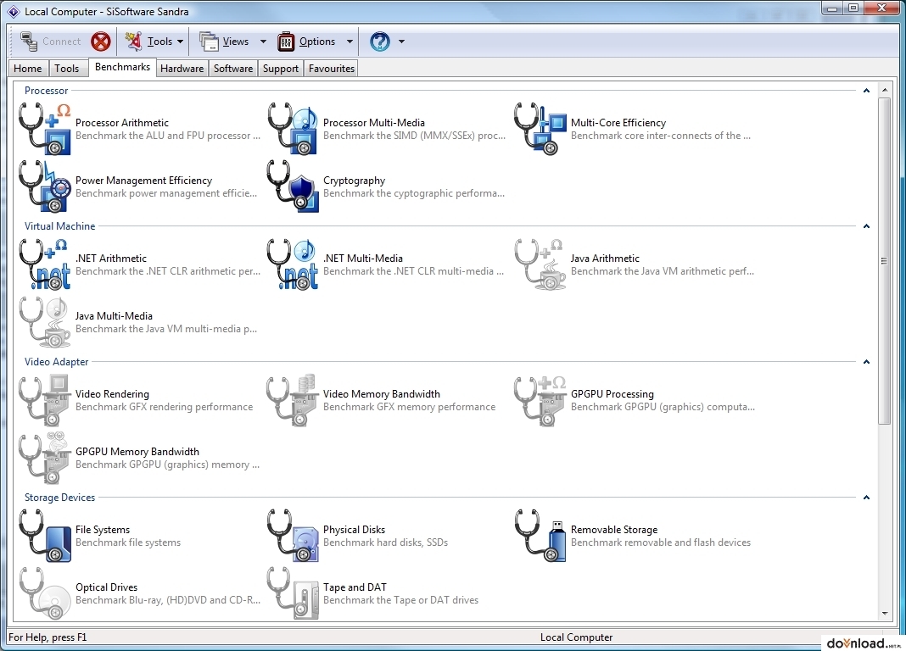Open the Power Management Efficiency icon
The height and width of the screenshot is (651, 906).
pos(45,186)
